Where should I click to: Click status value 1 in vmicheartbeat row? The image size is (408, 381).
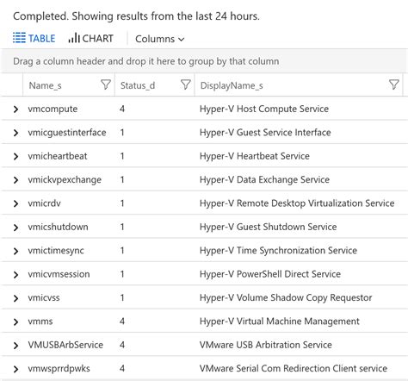pos(122,156)
